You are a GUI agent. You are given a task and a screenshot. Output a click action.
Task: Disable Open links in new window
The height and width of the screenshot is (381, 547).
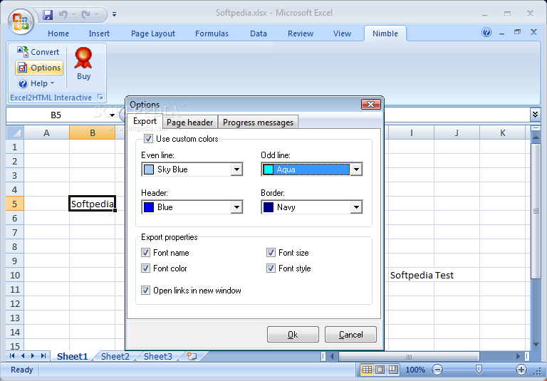coord(145,290)
